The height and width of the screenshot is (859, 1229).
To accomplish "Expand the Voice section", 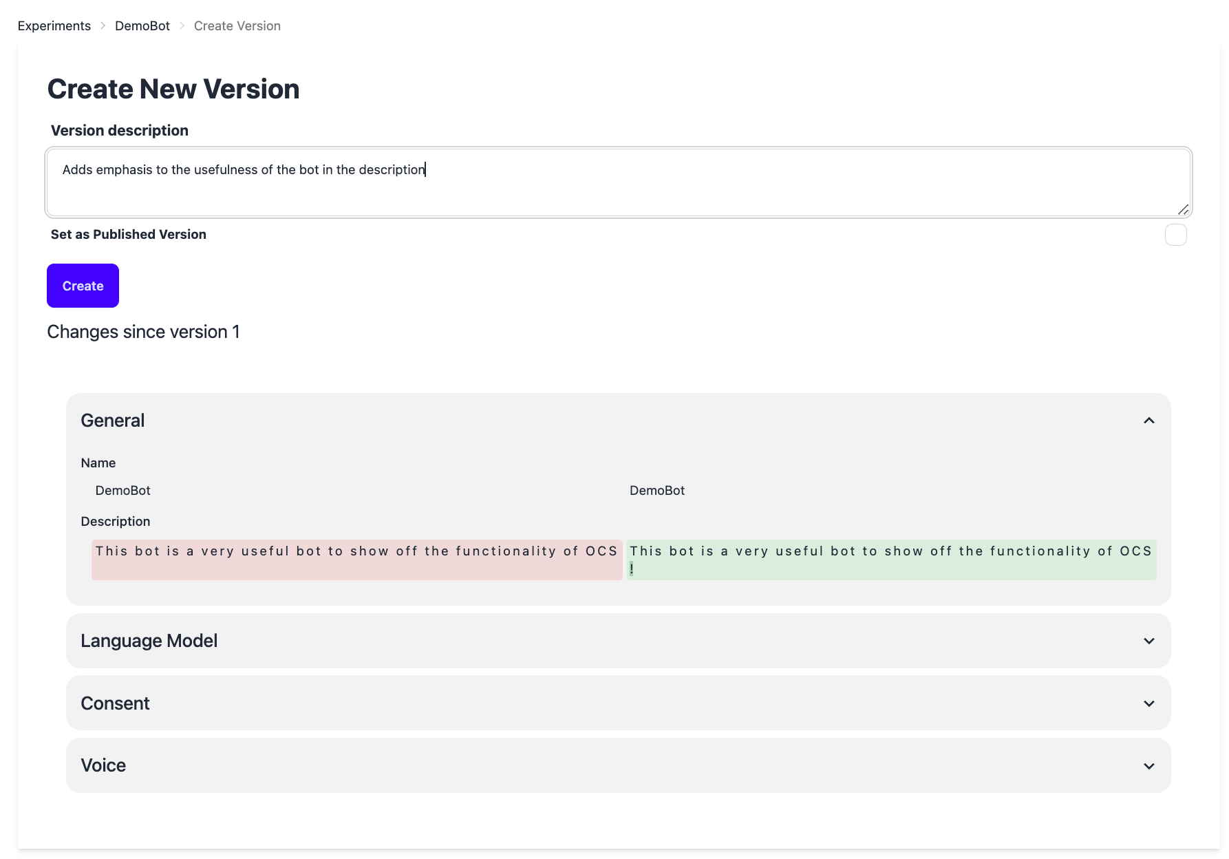I will pos(618,765).
